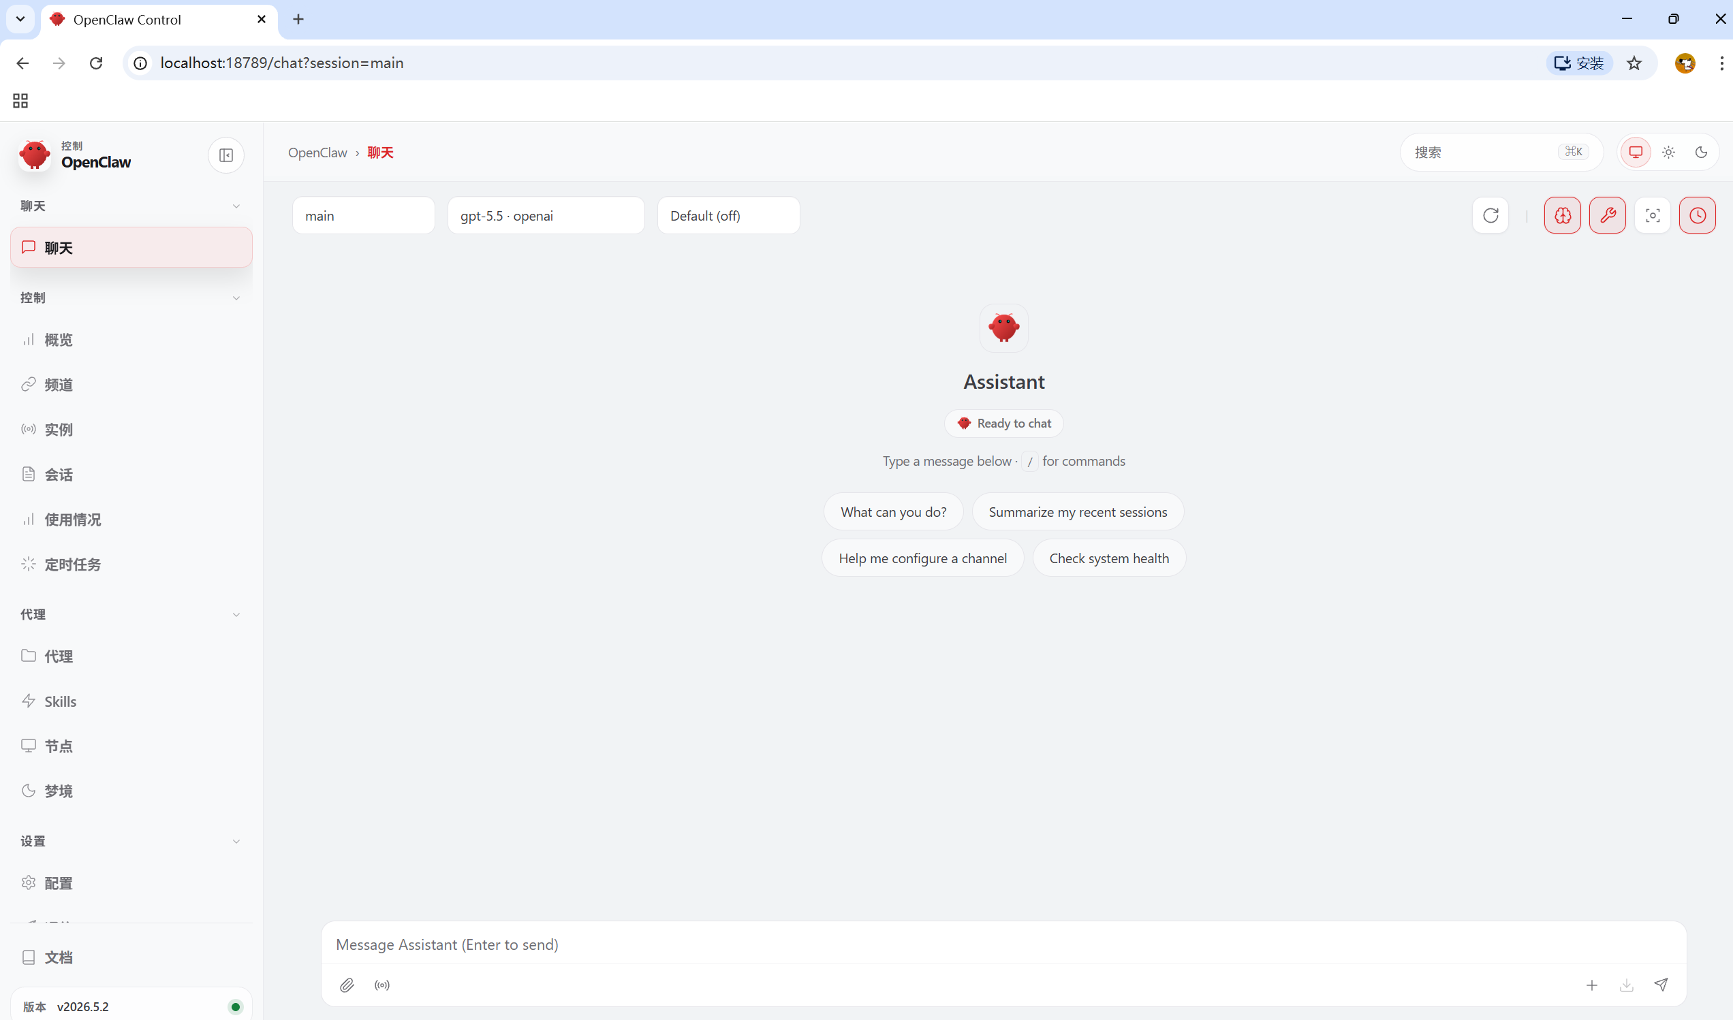Viewport: 1733px width, 1020px height.
Task: Collapse the OpenClaw sidebar panel
Action: click(225, 155)
